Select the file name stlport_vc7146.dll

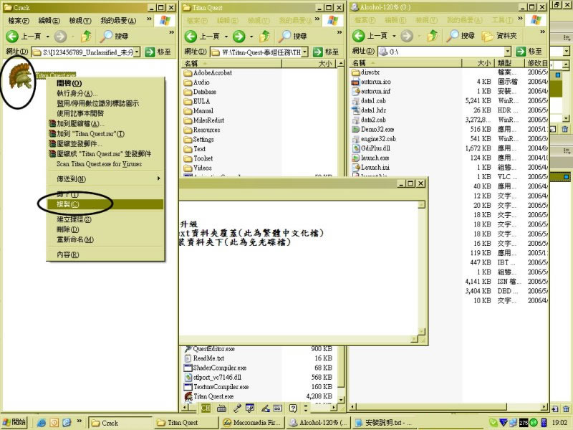click(x=217, y=378)
